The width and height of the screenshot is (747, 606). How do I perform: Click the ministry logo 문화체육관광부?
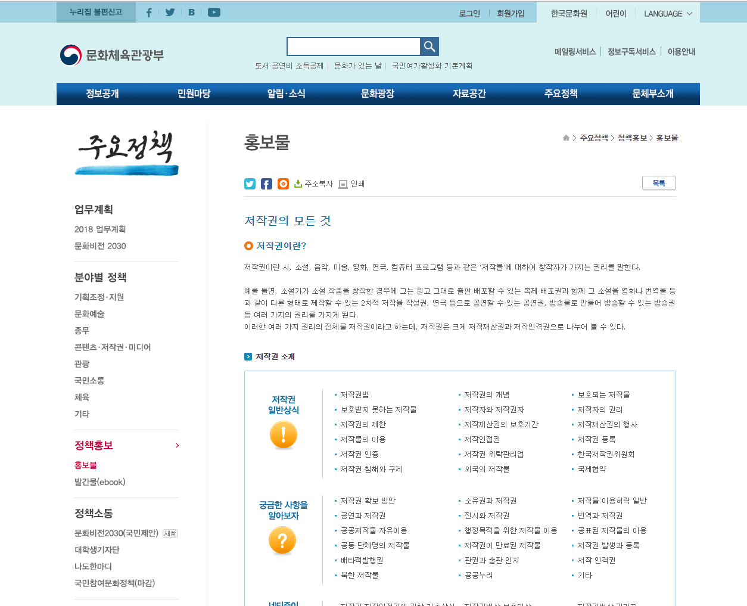coord(111,55)
